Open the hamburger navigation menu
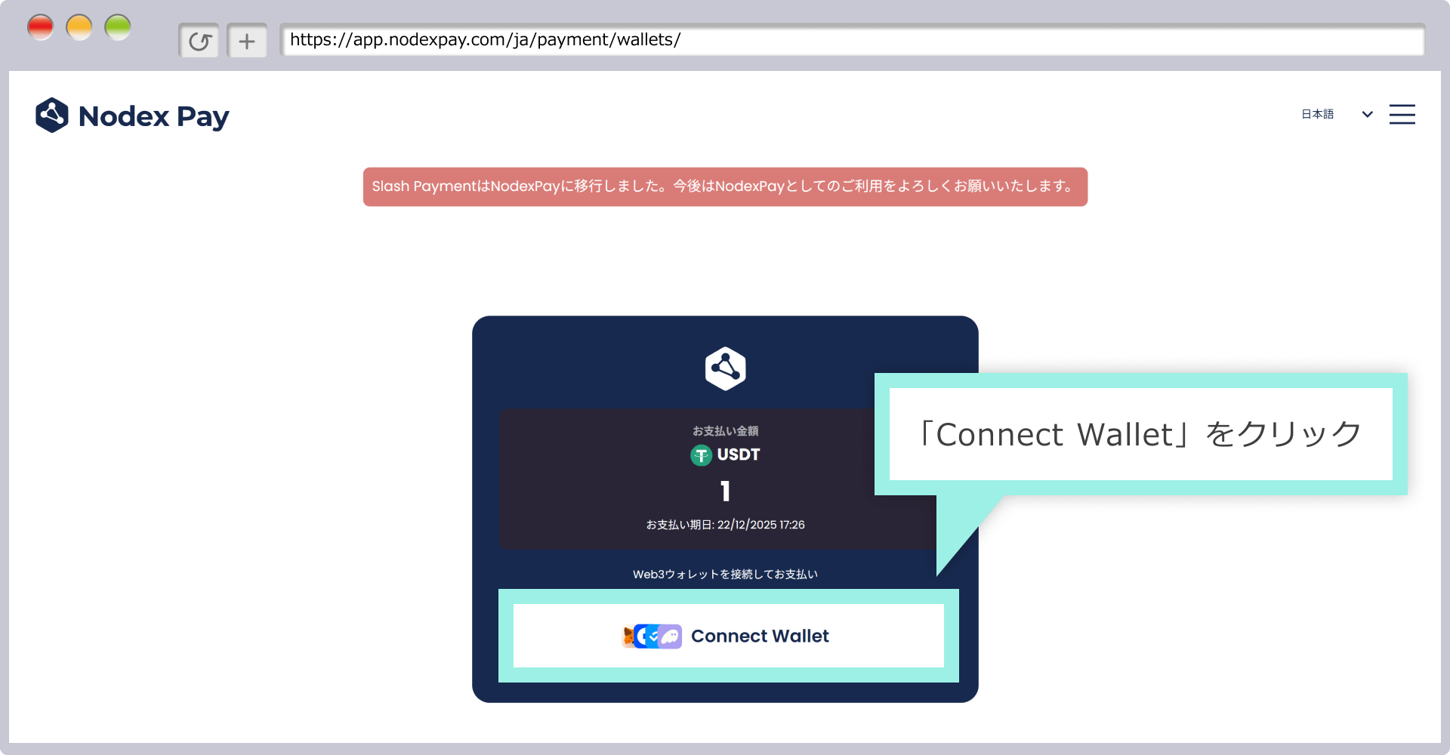1450x755 pixels. (x=1402, y=114)
